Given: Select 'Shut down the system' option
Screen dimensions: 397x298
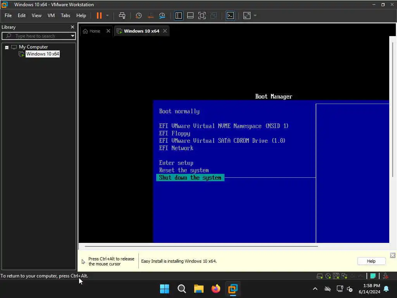Looking at the screenshot, I should (190, 178).
